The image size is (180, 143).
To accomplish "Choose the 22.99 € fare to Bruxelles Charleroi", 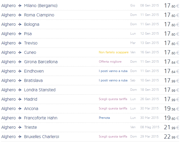I will (171, 137).
